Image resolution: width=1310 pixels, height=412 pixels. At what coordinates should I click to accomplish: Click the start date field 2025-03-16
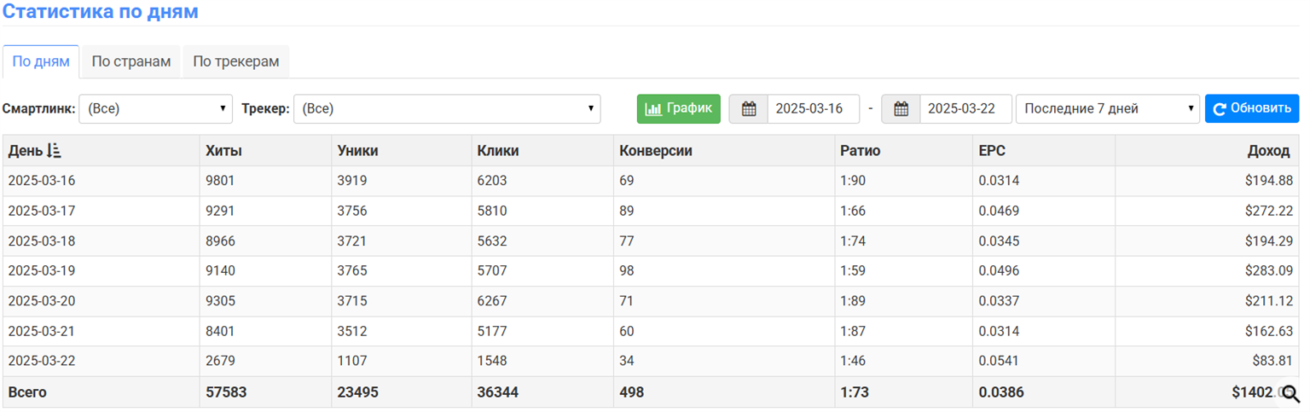813,109
